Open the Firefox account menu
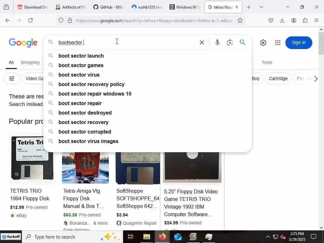Screen dimensions: 324x243 [294, 20]
